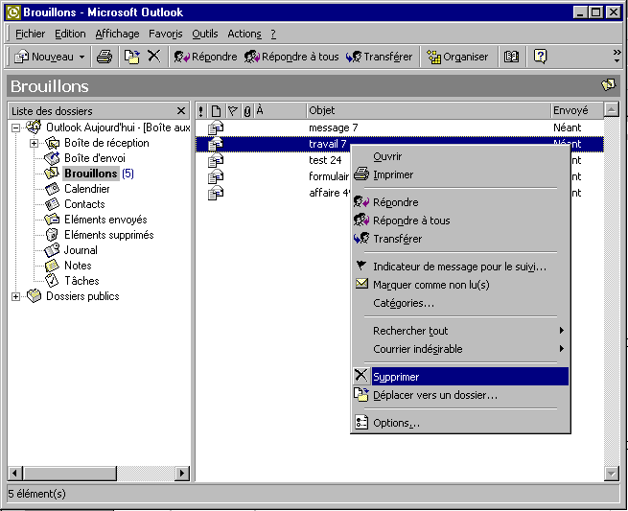This screenshot has height=511, width=628.
Task: Open the Affichage menu
Action: click(117, 35)
